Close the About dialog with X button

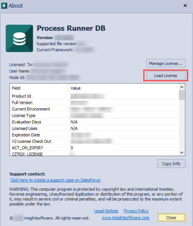[185, 6]
